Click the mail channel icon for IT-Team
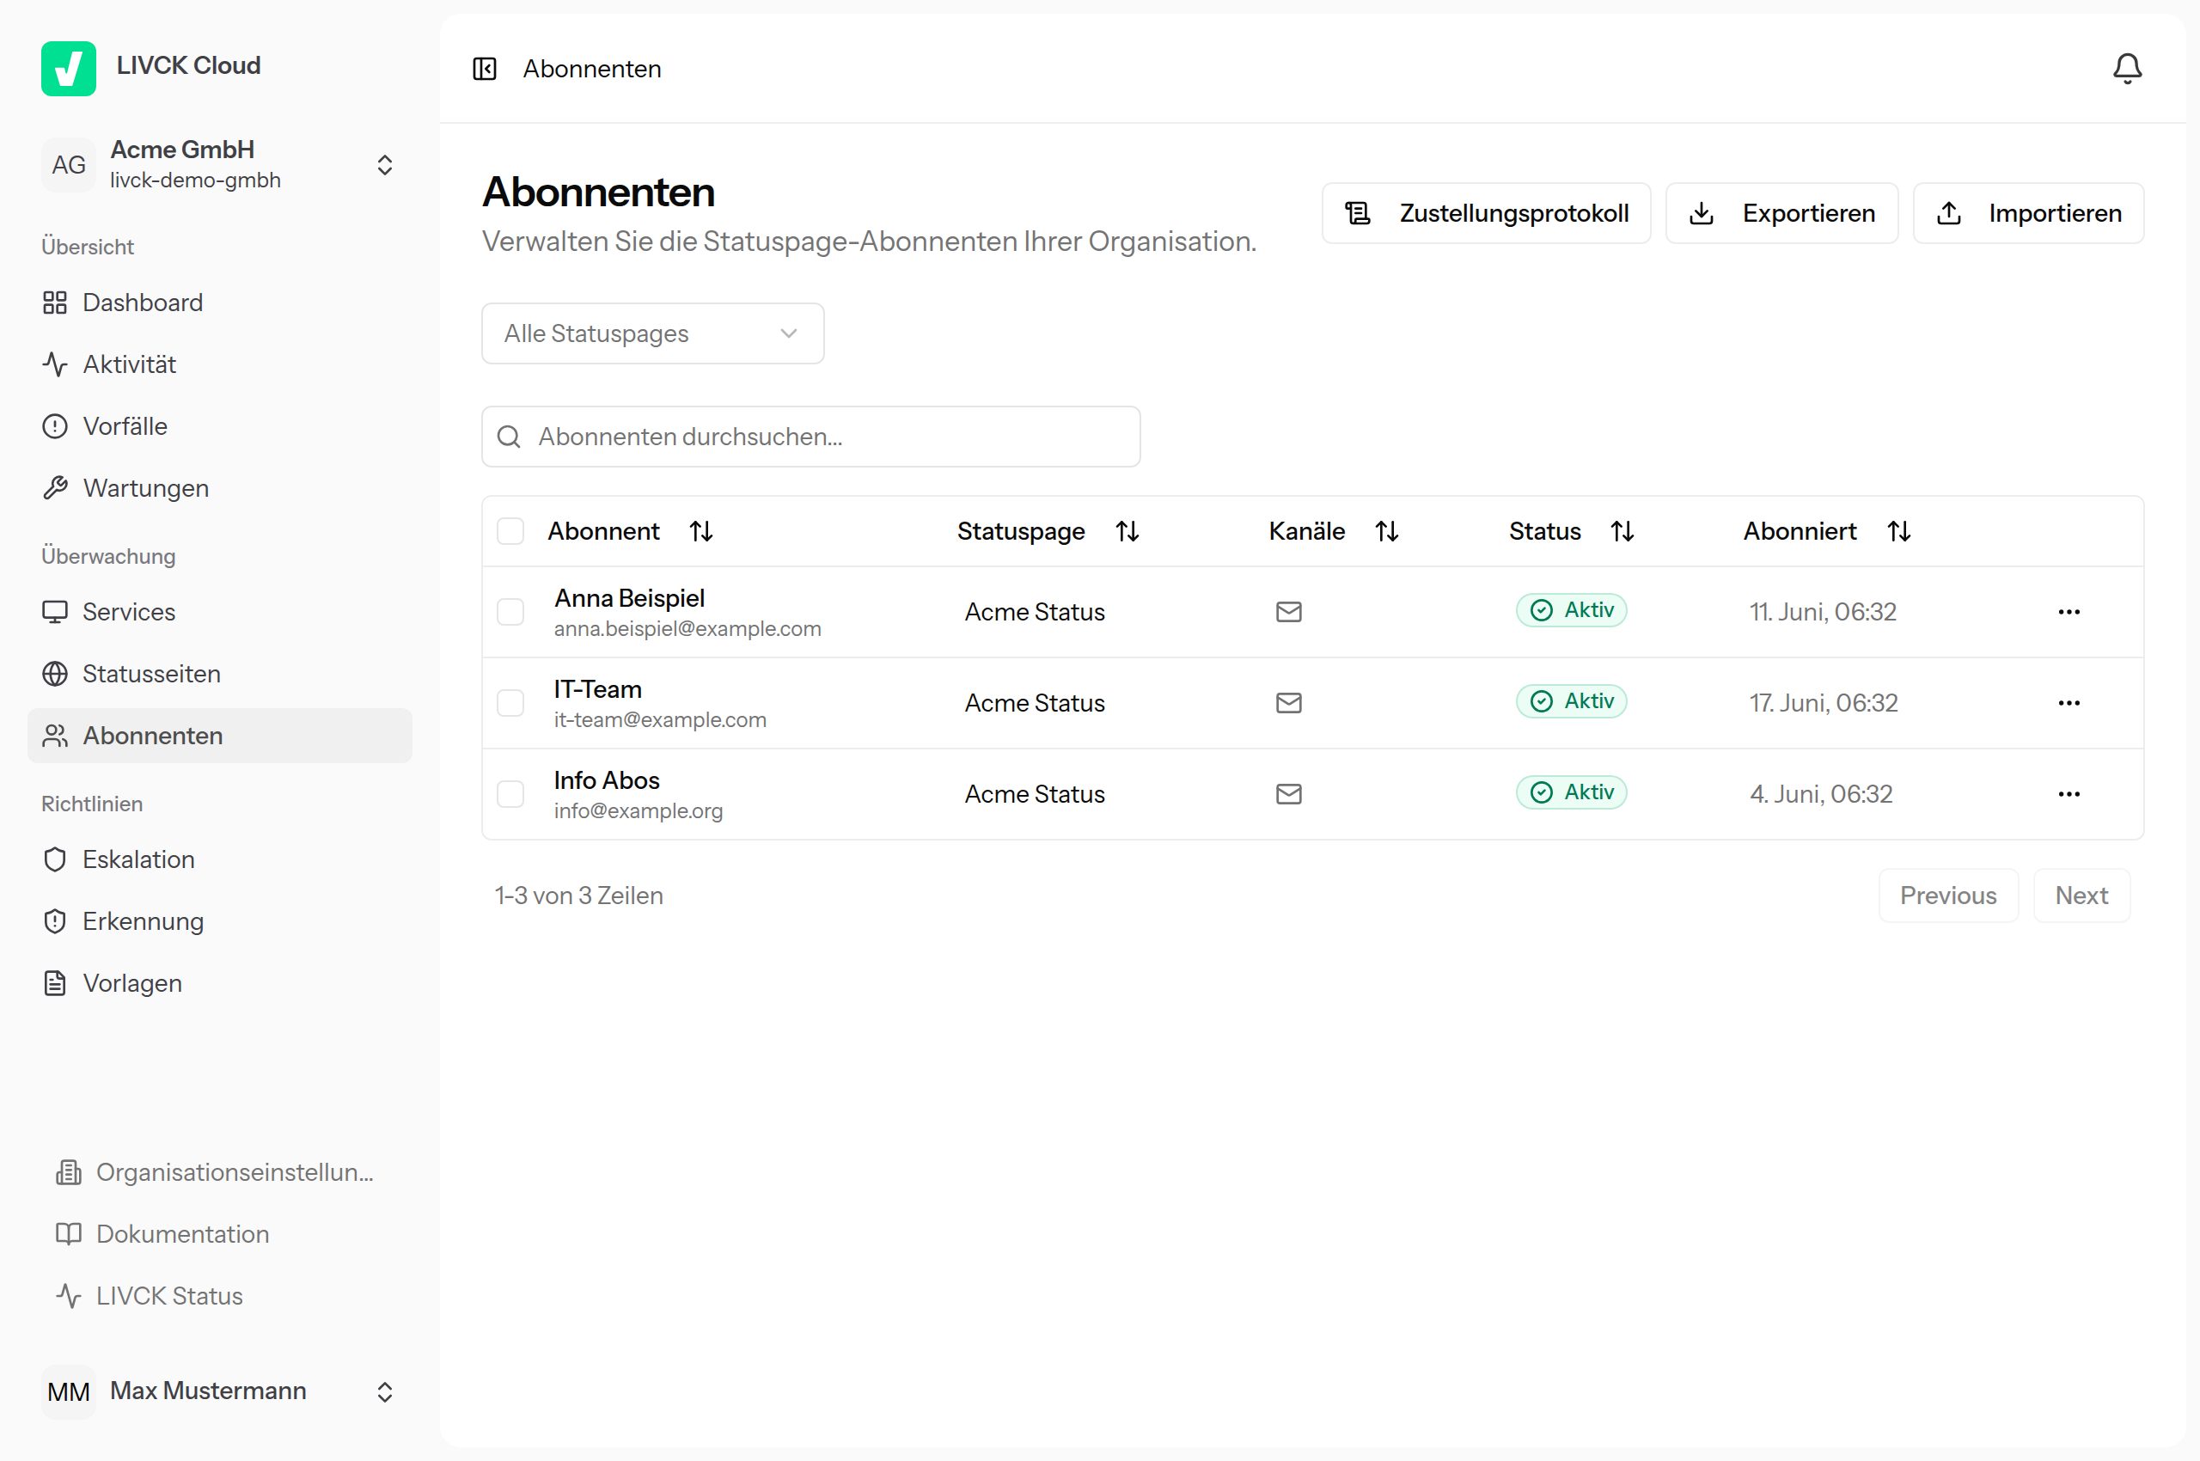The width and height of the screenshot is (2200, 1461). [x=1289, y=704]
